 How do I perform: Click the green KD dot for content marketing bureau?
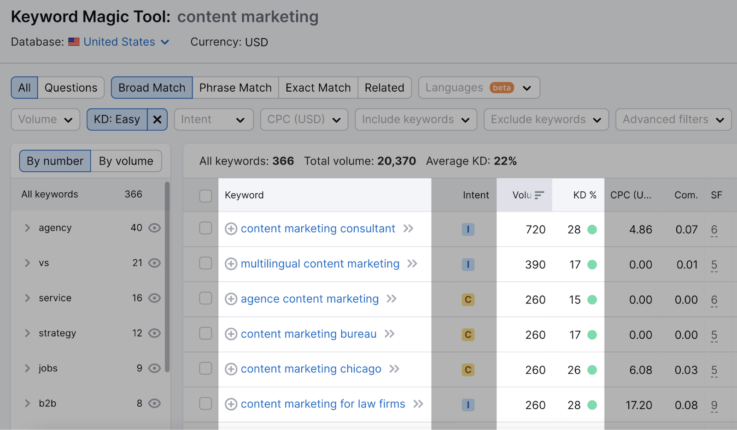pos(592,335)
